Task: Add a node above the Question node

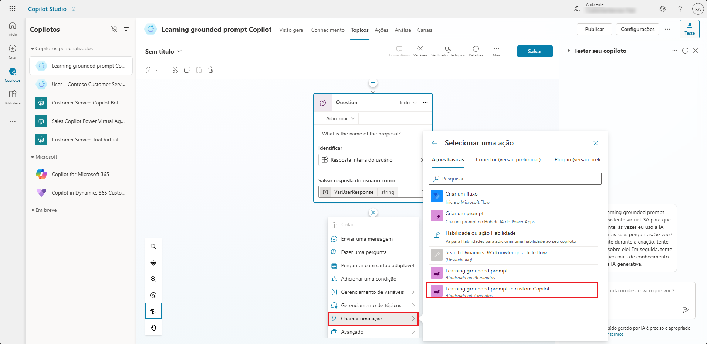Action: (x=373, y=83)
